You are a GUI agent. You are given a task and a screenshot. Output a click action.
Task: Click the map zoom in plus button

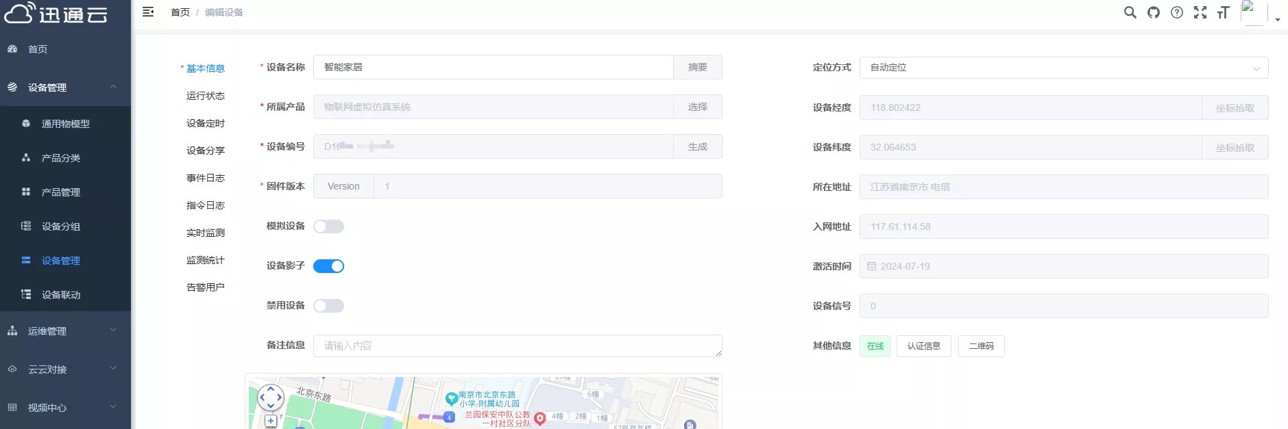[271, 421]
